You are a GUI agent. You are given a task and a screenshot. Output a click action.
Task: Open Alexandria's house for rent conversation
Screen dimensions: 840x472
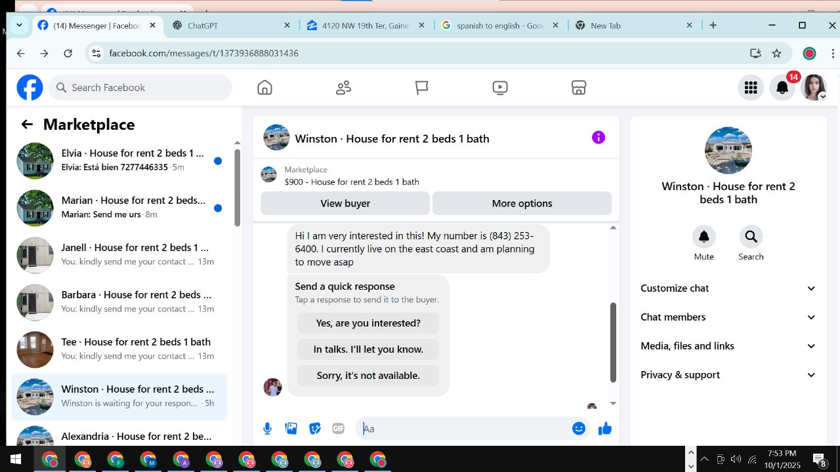(119, 435)
